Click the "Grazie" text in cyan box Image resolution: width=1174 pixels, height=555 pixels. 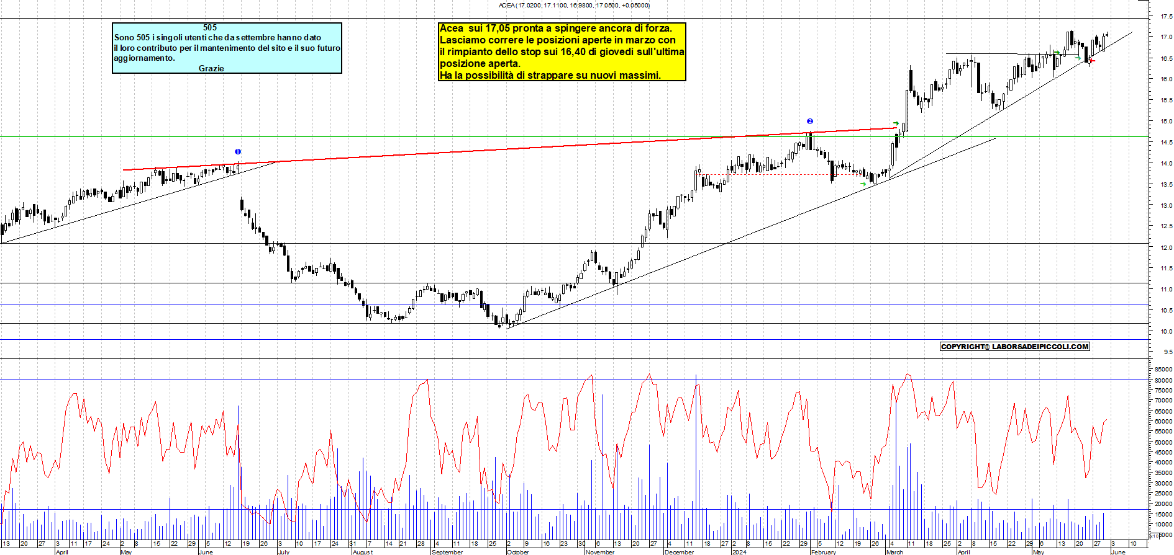tap(211, 68)
